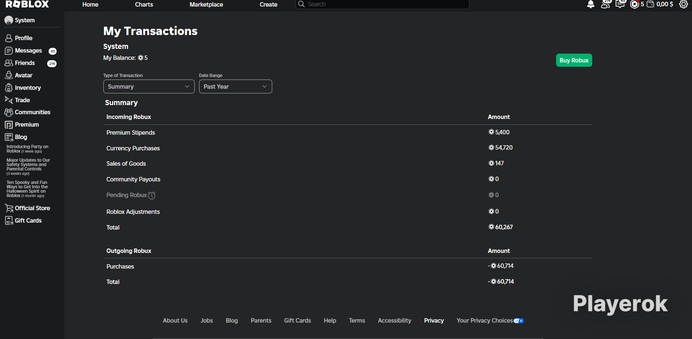Click Robux icon beside My Balance
The width and height of the screenshot is (692, 339).
coord(141,58)
